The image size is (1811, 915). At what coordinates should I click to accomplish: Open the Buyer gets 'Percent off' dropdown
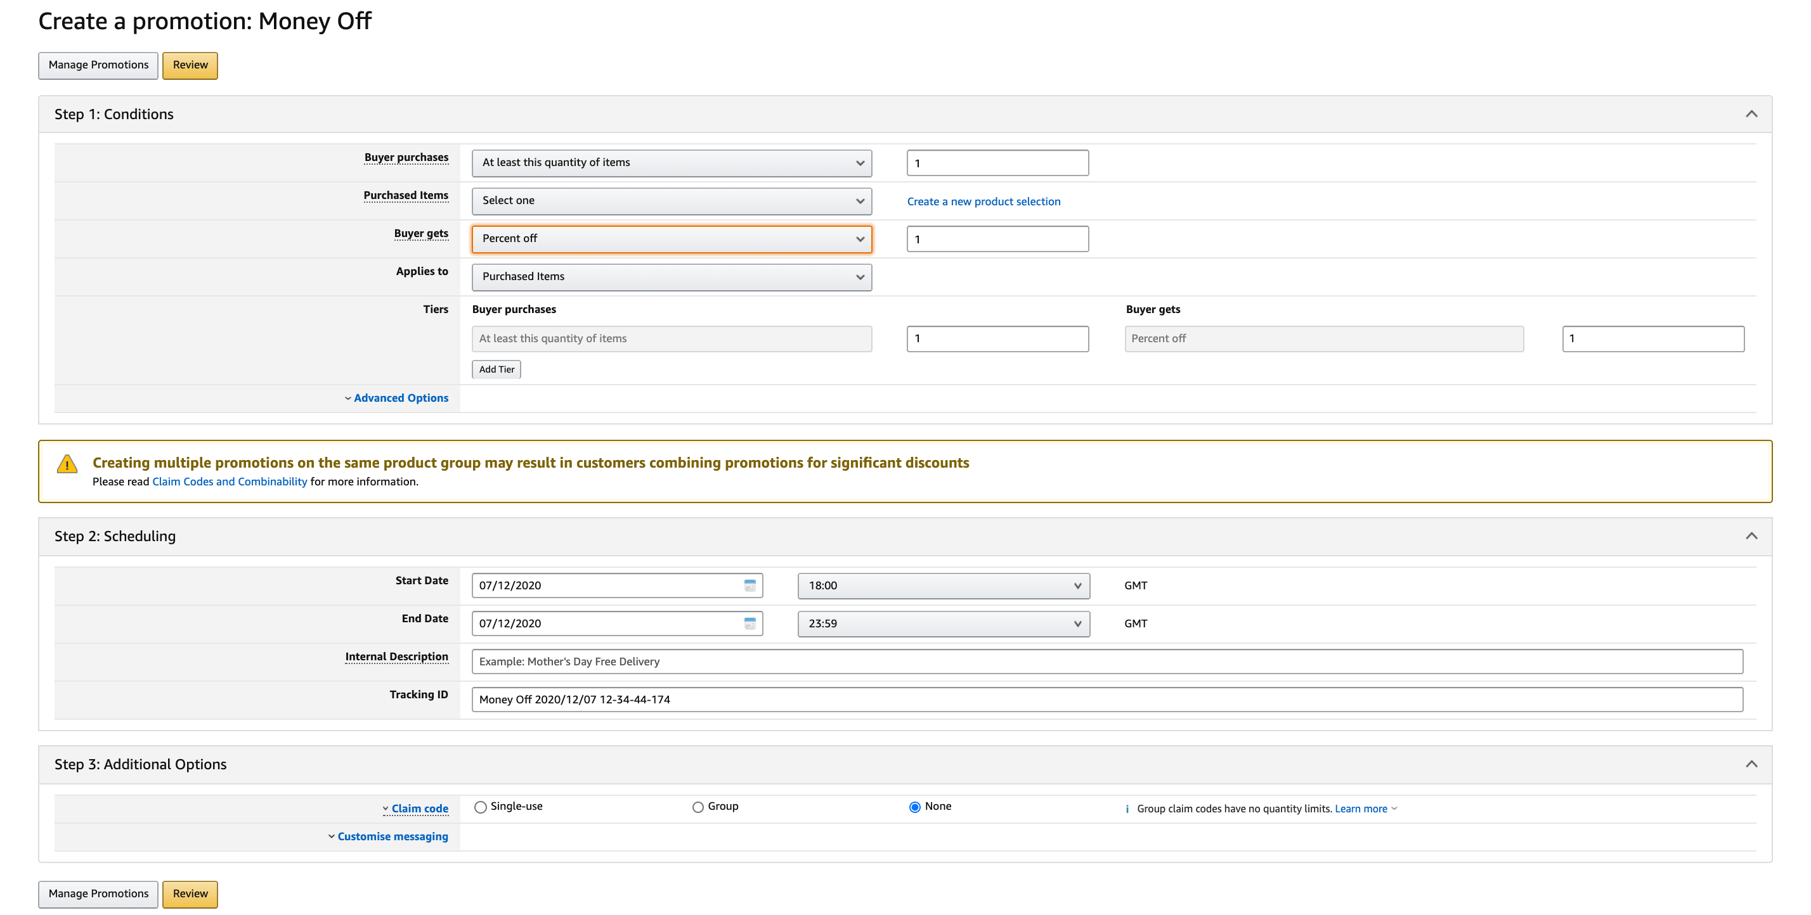(672, 239)
